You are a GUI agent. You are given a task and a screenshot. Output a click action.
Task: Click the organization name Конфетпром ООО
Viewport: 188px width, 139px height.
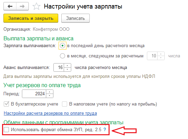click(x=51, y=29)
